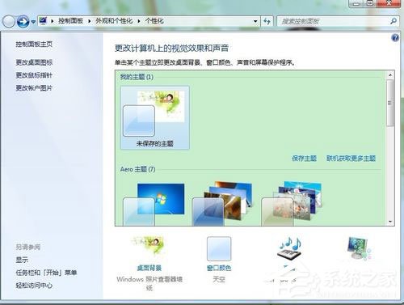This screenshot has width=404, height=305.
Task: Open 控制面板主页 link
Action: 34,44
